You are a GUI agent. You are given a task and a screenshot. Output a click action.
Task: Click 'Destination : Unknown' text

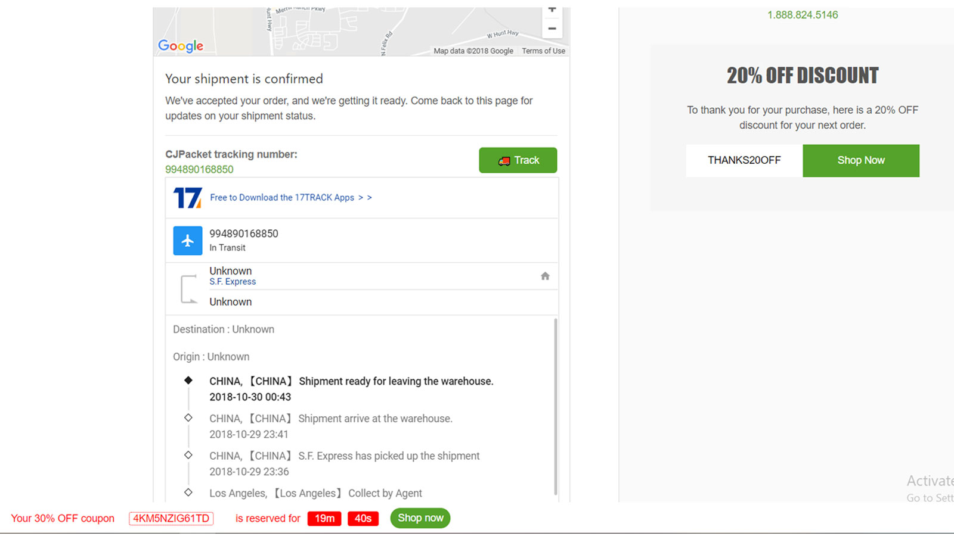click(x=224, y=329)
